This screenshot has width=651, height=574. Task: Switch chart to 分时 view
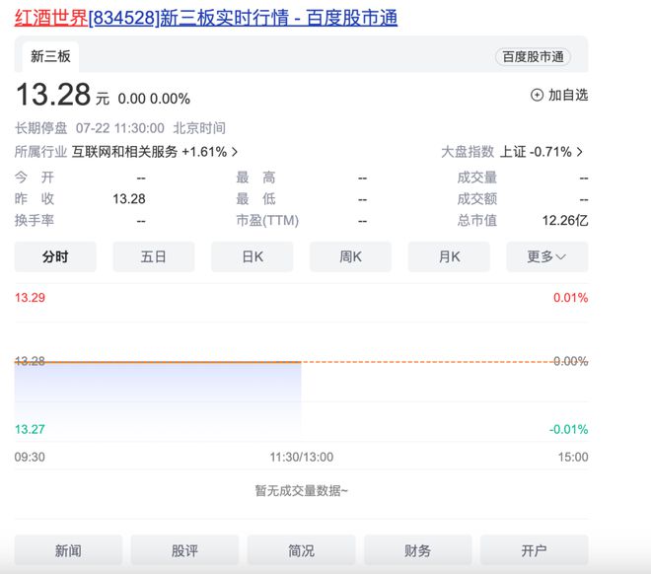click(55, 256)
